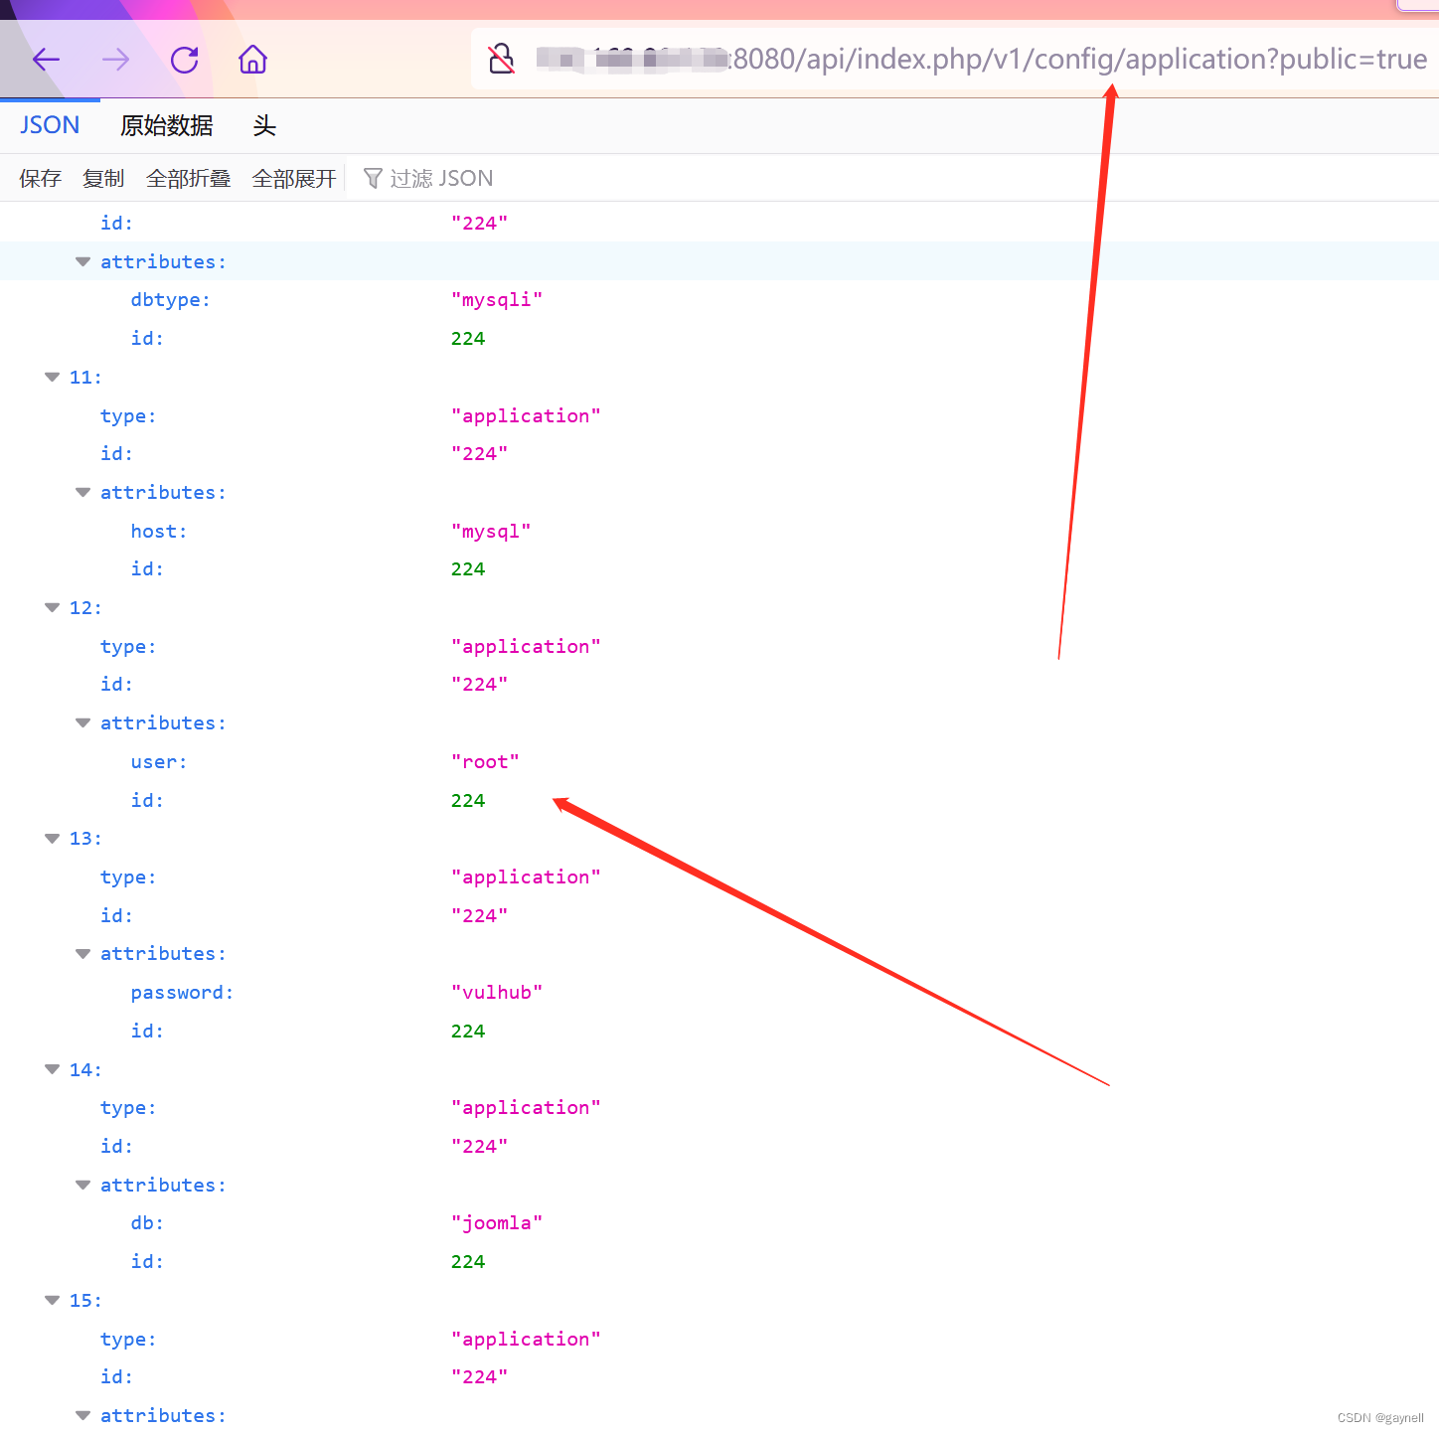This screenshot has height=1434, width=1439.
Task: Select numeric id 224 below db
Action: click(468, 1261)
